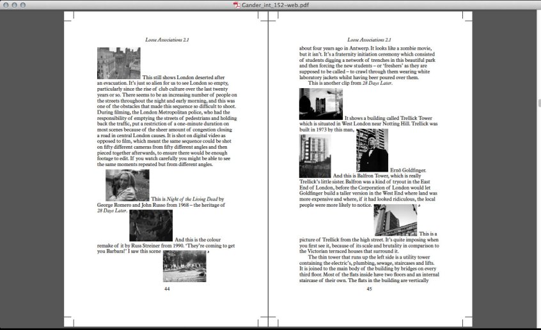Click the line 'This still shows London deserted after'
This screenshot has height=330, width=541.
click(184, 77)
